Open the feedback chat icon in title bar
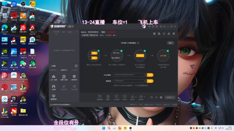The height and width of the screenshot is (131, 234). (x=157, y=26)
